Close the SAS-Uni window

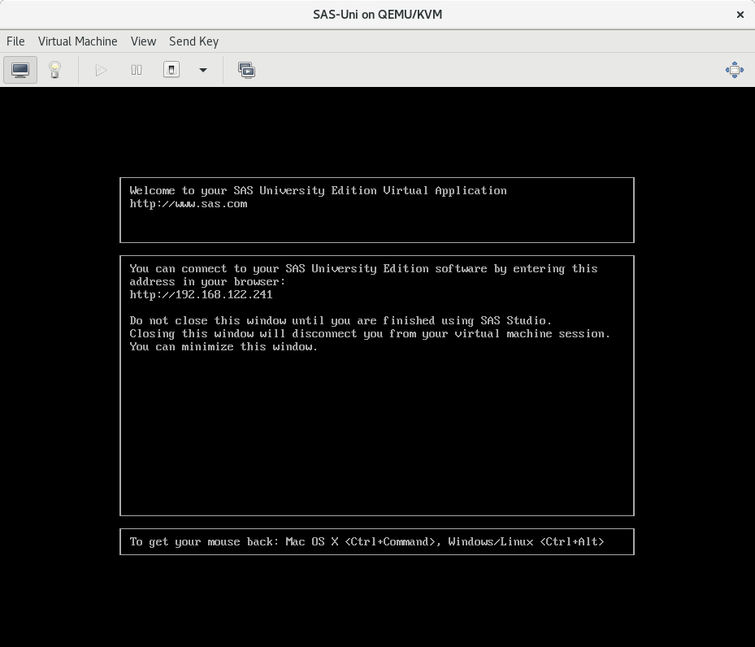pyautogui.click(x=740, y=15)
